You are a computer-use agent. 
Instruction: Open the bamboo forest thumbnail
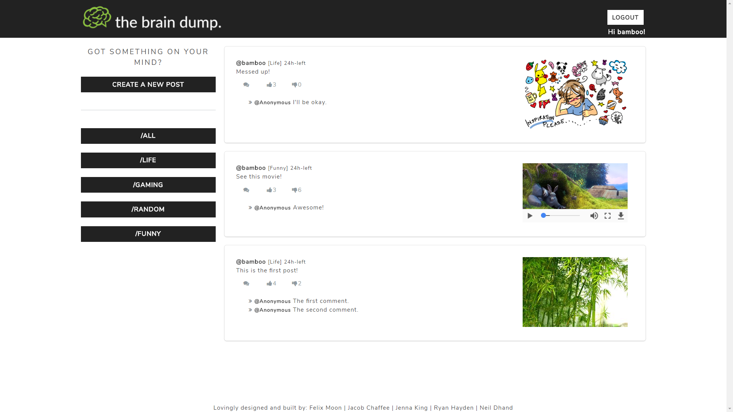pos(575,292)
